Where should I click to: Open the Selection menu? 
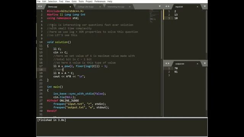pyautogui.click(x=53, y=2)
